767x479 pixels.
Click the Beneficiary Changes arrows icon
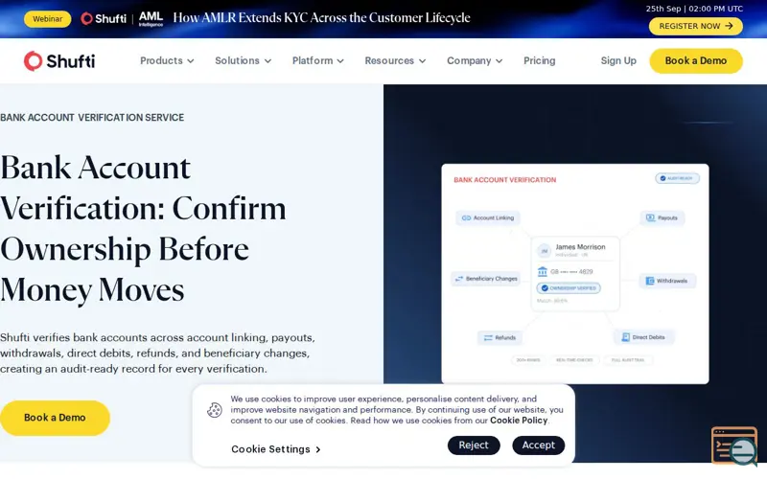459,279
